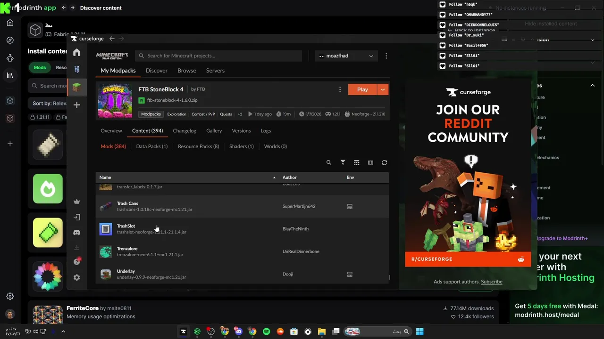Open the moazfhad account dropdown
604x339 pixels.
346,56
